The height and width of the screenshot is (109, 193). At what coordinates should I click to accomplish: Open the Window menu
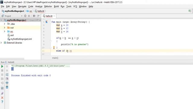point(83,6)
